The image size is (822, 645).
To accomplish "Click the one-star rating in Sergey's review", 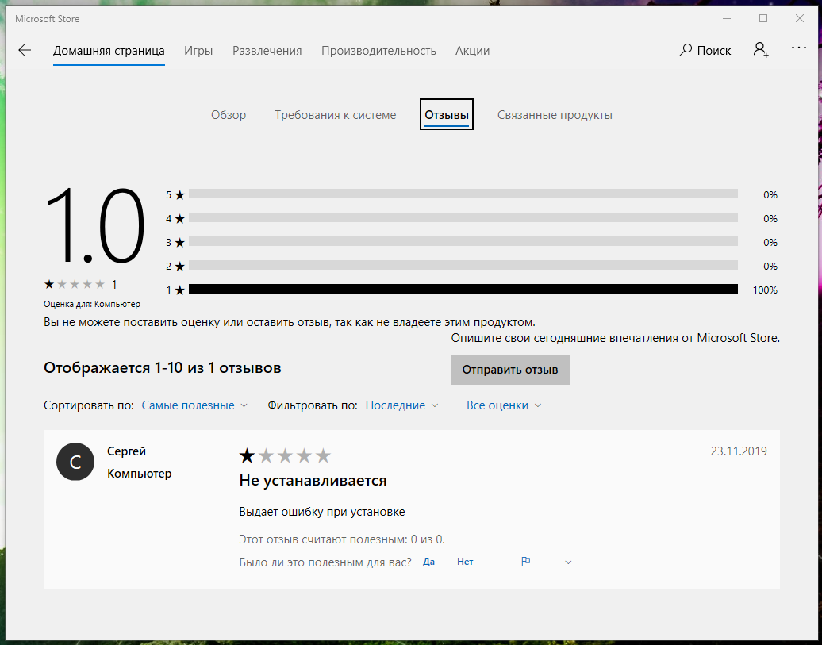I will 248,455.
